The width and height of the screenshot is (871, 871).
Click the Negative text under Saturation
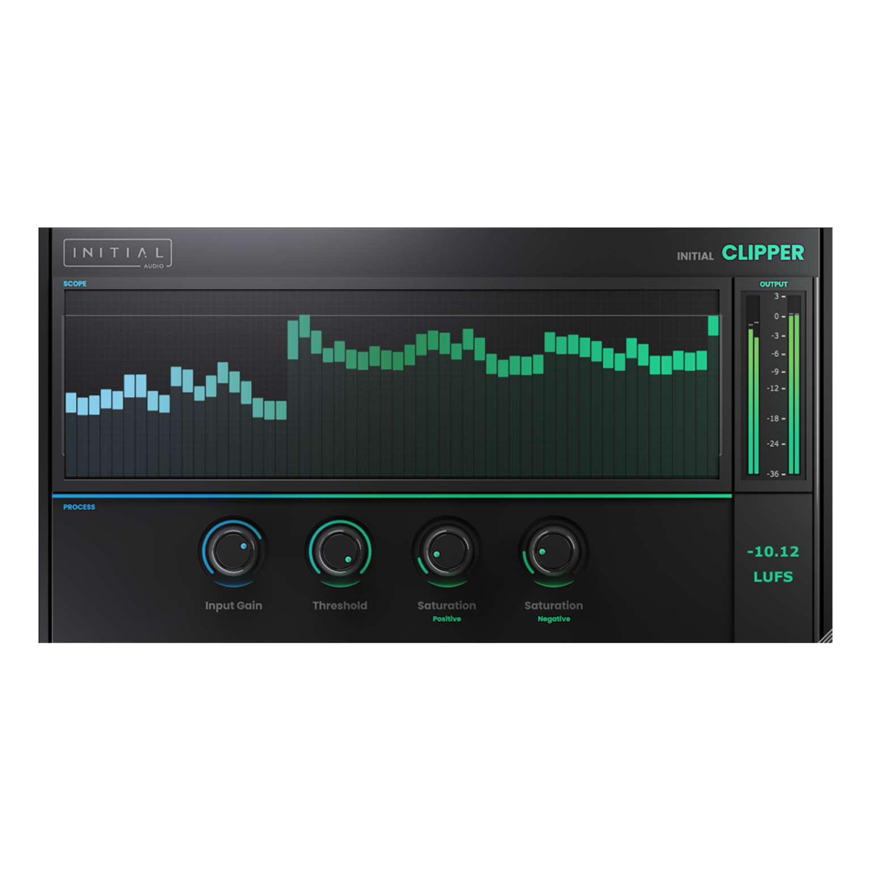[553, 619]
